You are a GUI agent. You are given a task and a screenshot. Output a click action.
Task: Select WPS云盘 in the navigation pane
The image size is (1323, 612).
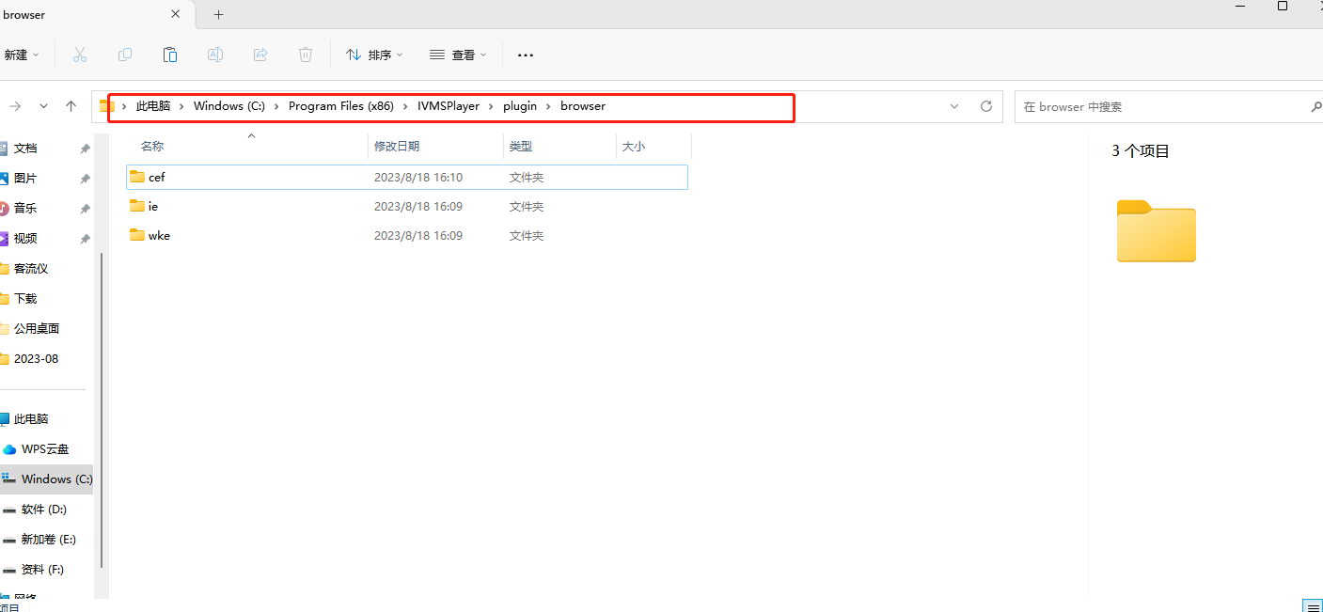pos(45,449)
